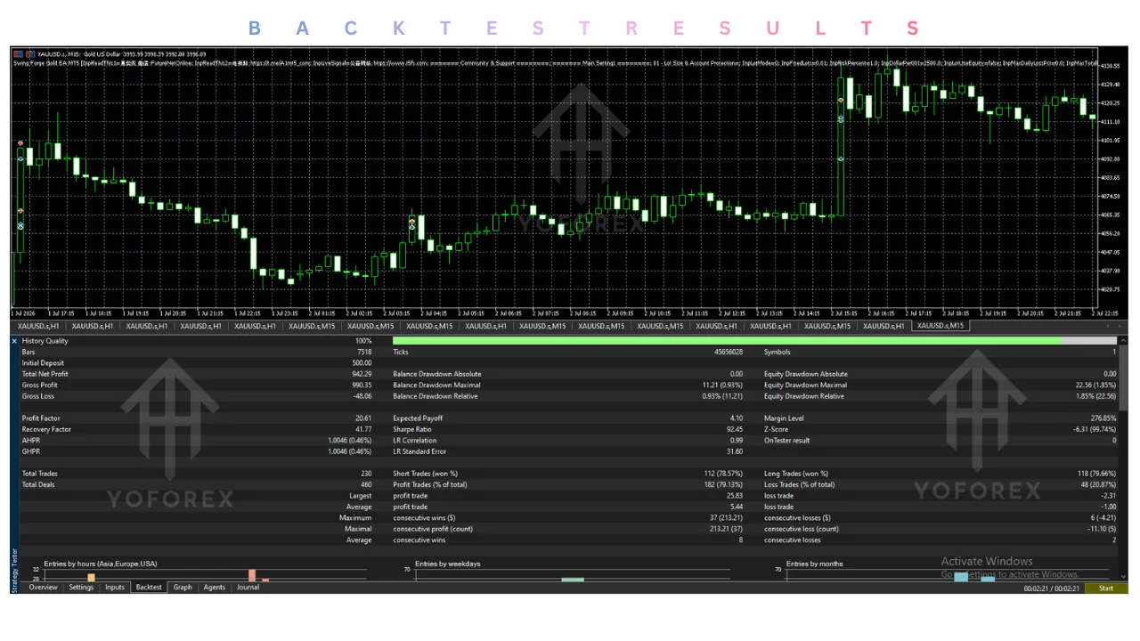Show the Journal tab
This screenshot has width=1140, height=641.
click(248, 588)
